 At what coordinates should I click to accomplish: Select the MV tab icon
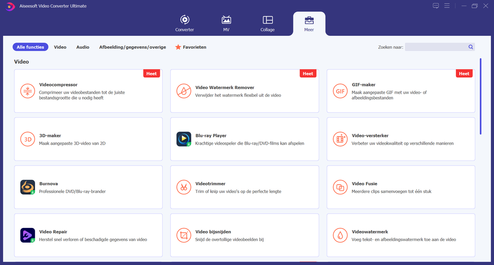[x=226, y=20]
